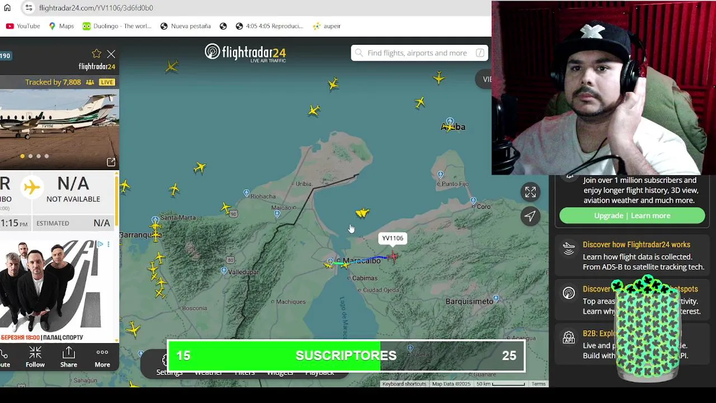Open the More options menu

(102, 357)
